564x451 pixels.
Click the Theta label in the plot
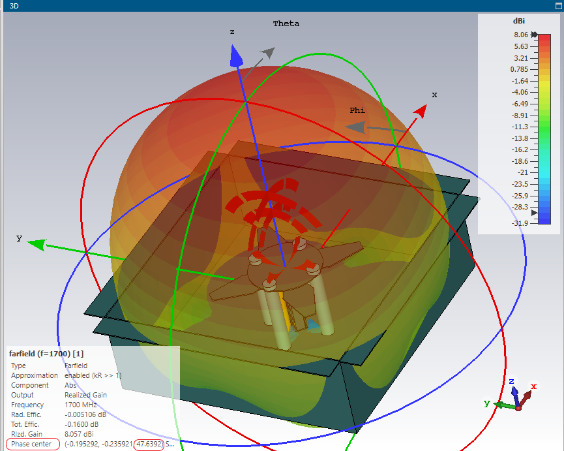(286, 23)
